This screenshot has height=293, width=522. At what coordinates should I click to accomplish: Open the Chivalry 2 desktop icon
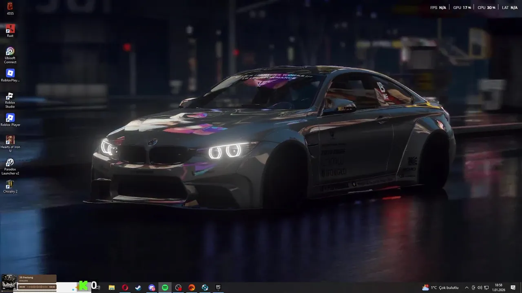click(10, 187)
